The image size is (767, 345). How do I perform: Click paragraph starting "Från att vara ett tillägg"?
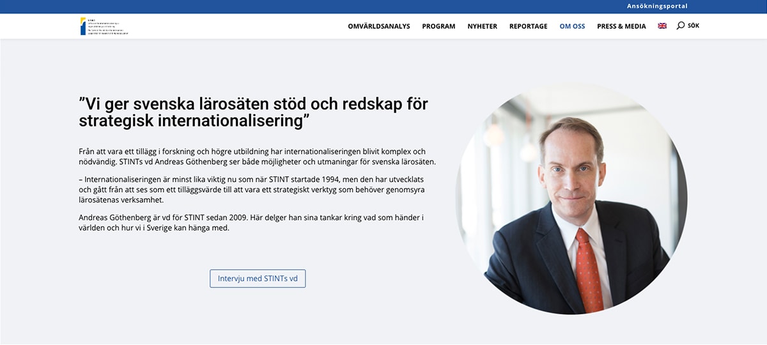pyautogui.click(x=257, y=157)
